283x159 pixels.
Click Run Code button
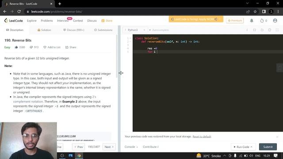click(x=243, y=147)
